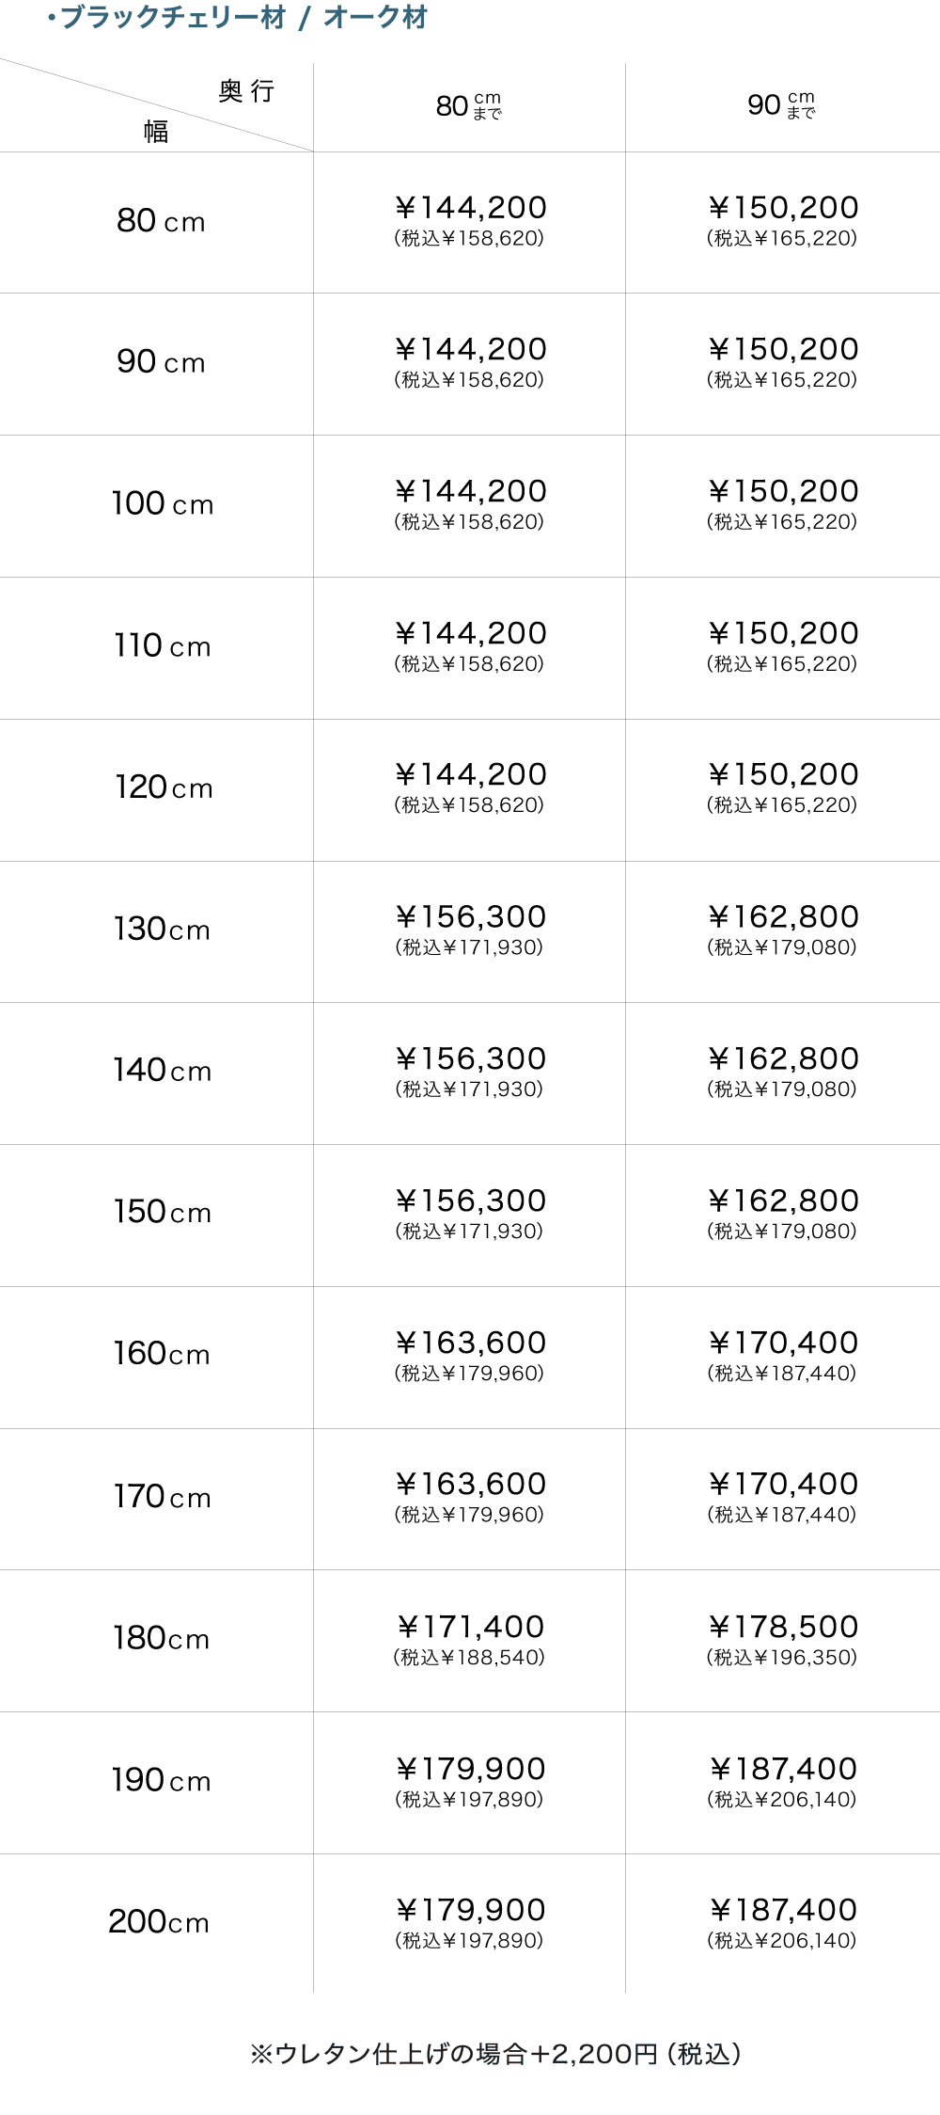
Task: Click the ¥178,500 price in the 180cm row
Action: tap(783, 1628)
